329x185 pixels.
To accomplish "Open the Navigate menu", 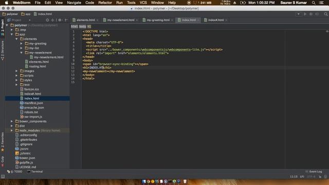I will pos(74,3).
